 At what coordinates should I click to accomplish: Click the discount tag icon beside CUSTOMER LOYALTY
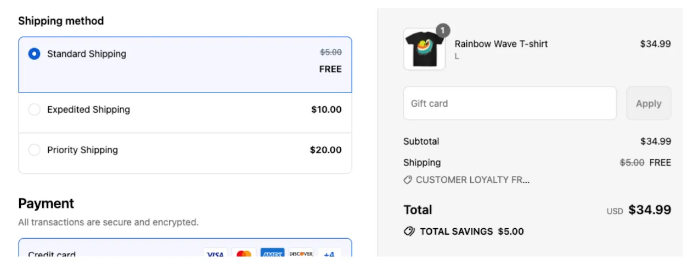(408, 180)
